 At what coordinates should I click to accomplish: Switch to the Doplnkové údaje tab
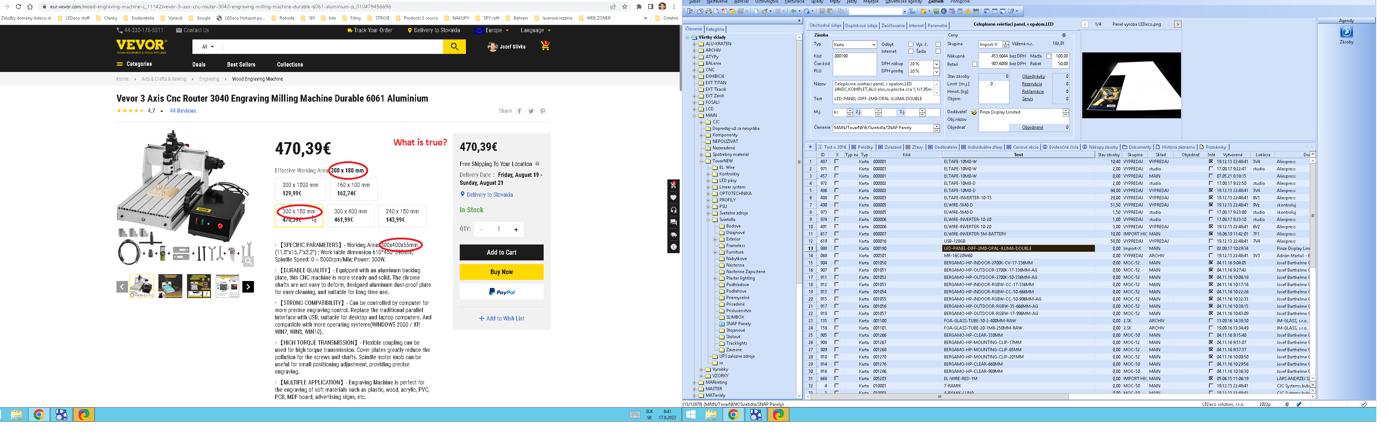861,25
